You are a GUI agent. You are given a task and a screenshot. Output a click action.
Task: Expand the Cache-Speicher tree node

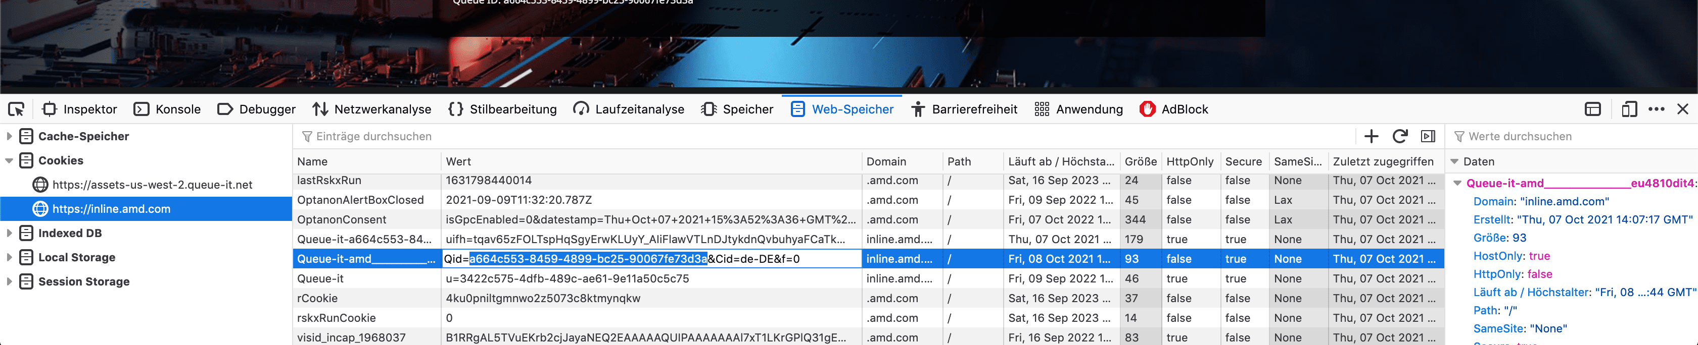(9, 136)
